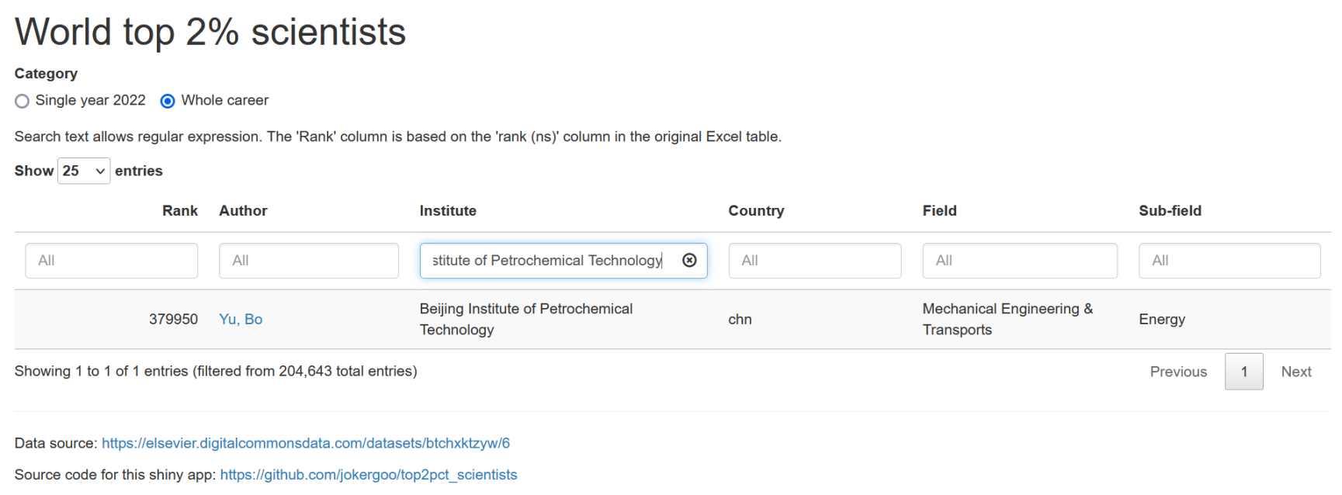Click the Sub-field filter input
The height and width of the screenshot is (495, 1342).
(x=1229, y=261)
